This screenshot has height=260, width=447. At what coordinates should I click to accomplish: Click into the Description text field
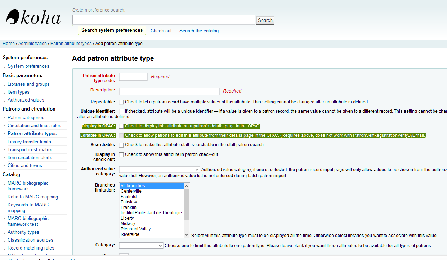pos(169,91)
